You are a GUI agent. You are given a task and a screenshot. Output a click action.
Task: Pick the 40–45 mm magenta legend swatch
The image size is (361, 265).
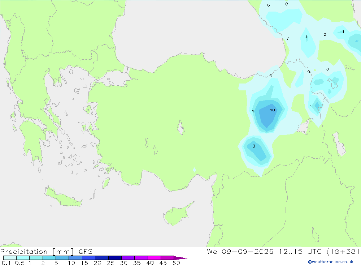click(154, 258)
